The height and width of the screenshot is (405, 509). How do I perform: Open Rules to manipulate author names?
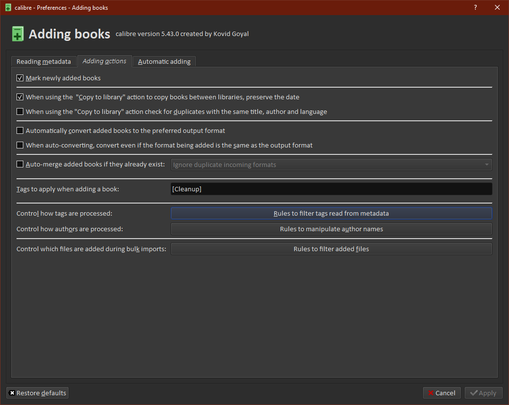pyautogui.click(x=331, y=229)
